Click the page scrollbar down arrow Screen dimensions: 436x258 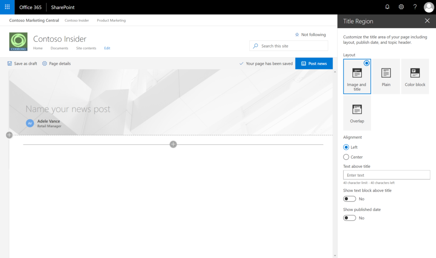(335, 255)
